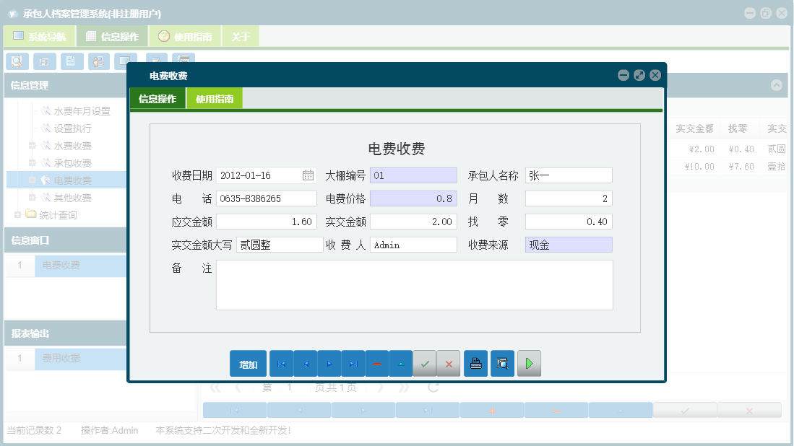Cancel edits with the red X icon
This screenshot has width=794, height=446.
pos(448,363)
